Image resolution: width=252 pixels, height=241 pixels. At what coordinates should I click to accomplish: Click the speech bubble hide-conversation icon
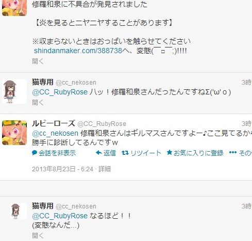click(x=35, y=153)
